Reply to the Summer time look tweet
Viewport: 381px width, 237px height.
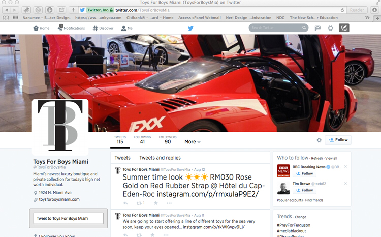point(125,203)
